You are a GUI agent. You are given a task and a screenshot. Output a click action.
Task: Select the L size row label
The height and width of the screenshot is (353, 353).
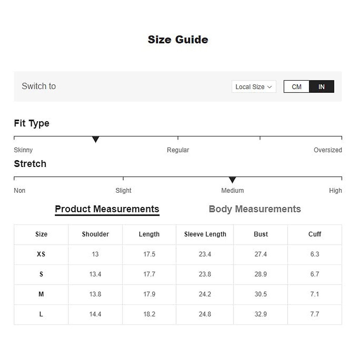click(x=41, y=314)
